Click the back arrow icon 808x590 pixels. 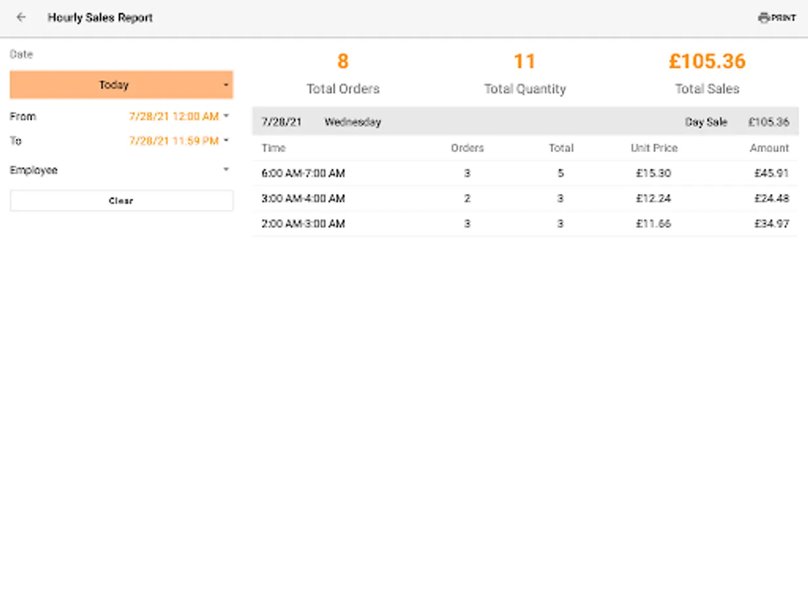(21, 18)
